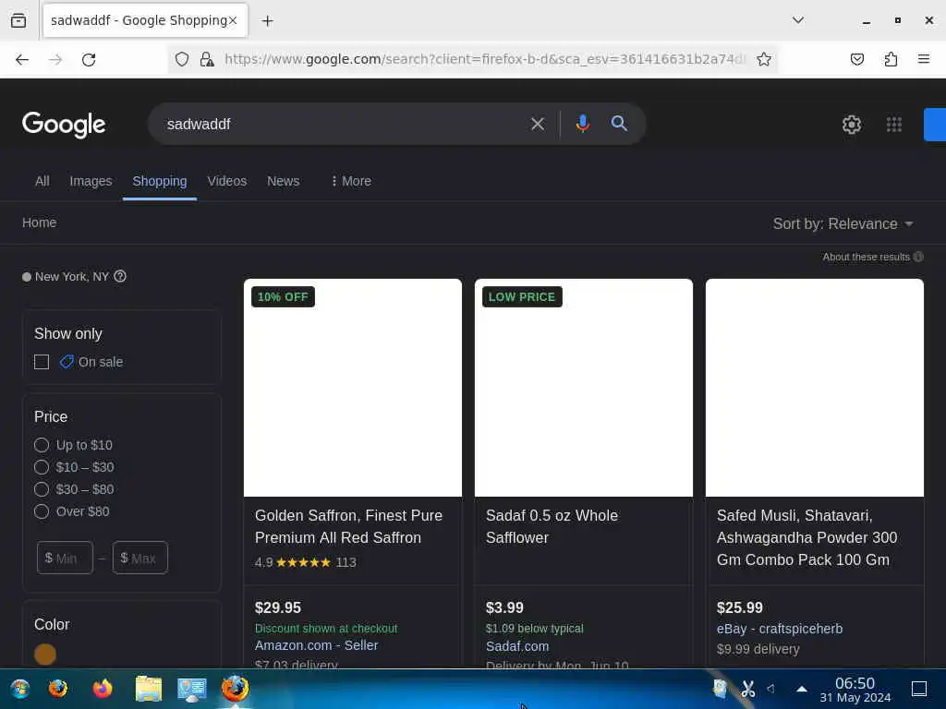Select the $10 – $30 price range
Image resolution: width=946 pixels, height=709 pixels.
pyautogui.click(x=42, y=467)
